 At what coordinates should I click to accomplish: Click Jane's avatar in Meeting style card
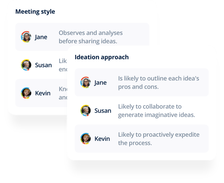point(26,37)
